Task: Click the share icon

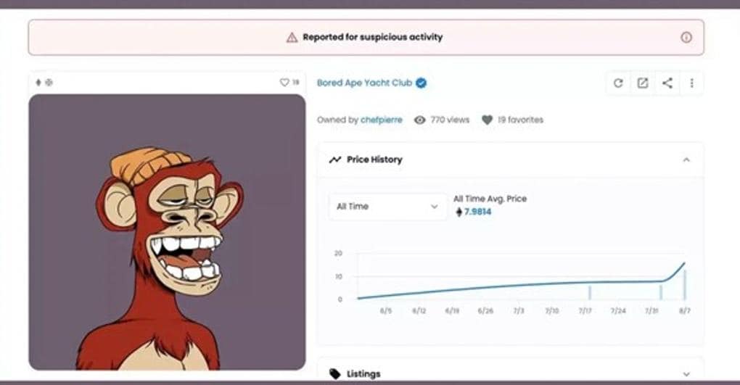Action: click(667, 83)
